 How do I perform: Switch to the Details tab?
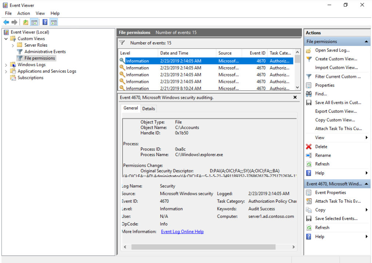(x=149, y=108)
